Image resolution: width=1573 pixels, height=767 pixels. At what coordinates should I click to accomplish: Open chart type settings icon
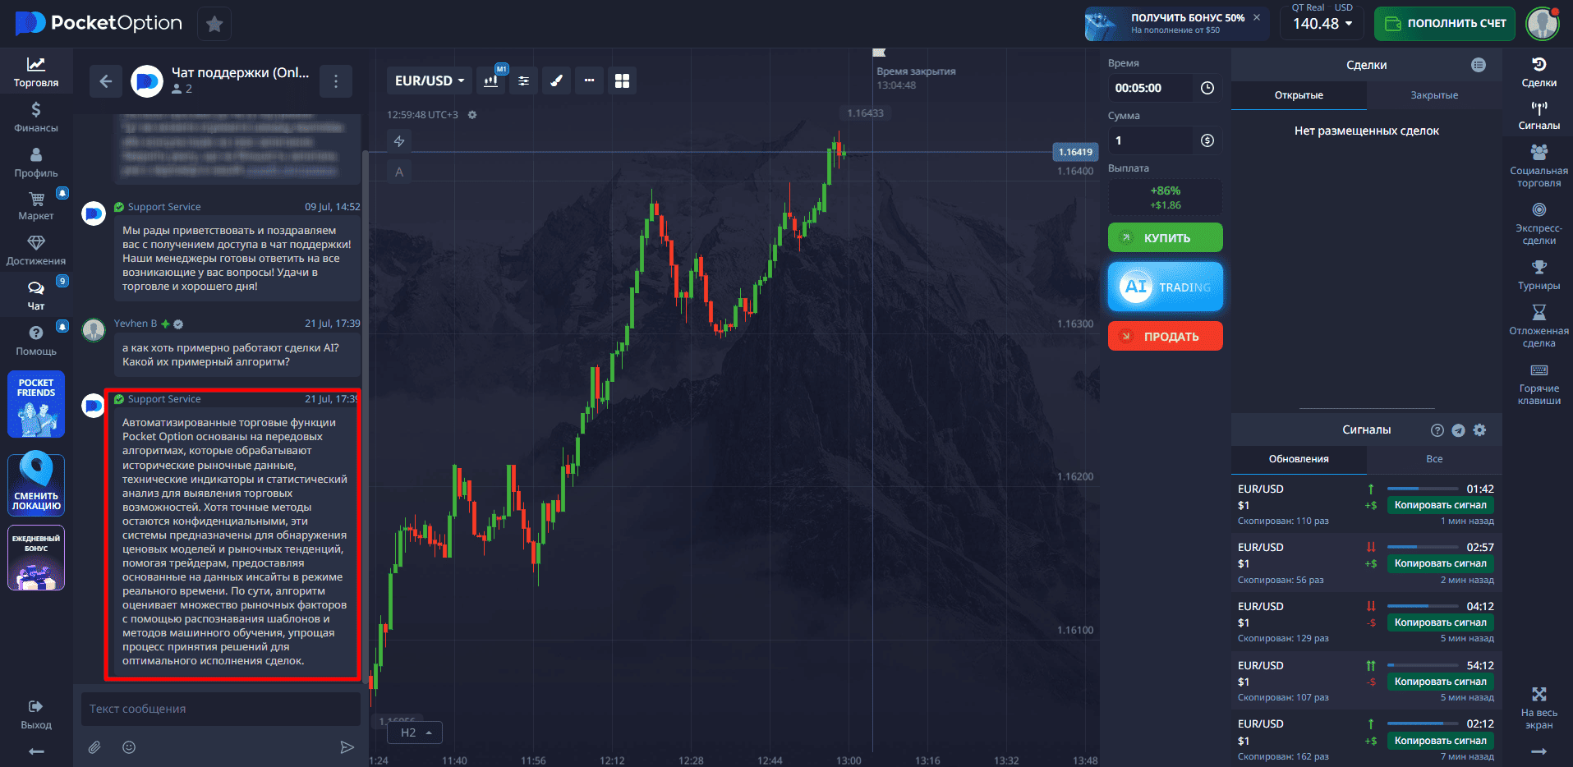point(491,80)
